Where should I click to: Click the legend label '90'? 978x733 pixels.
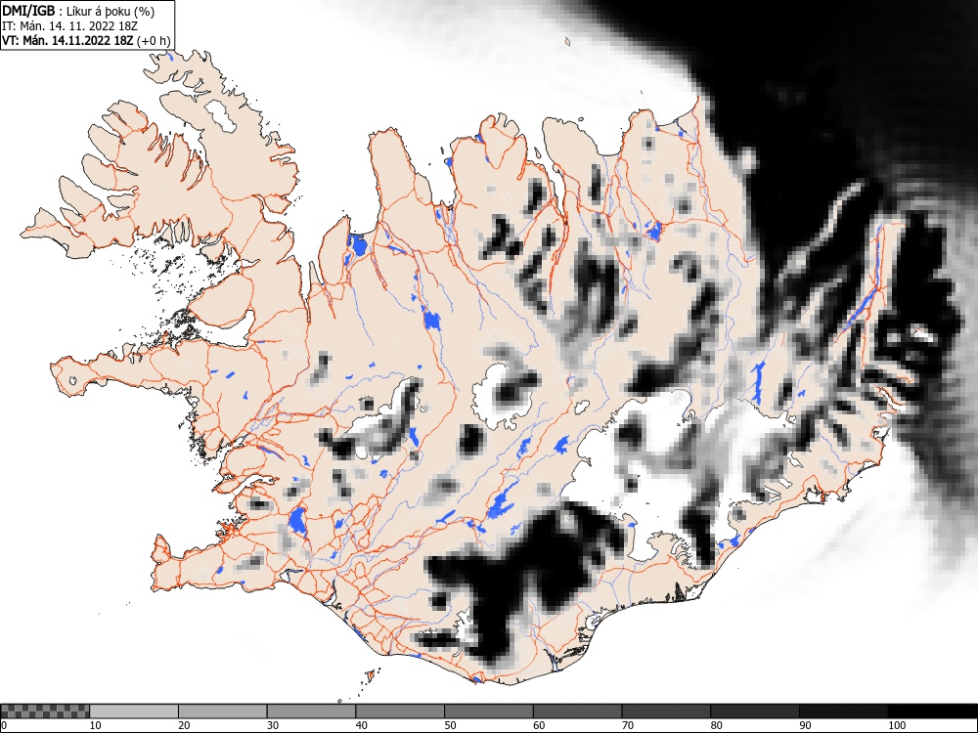[804, 725]
